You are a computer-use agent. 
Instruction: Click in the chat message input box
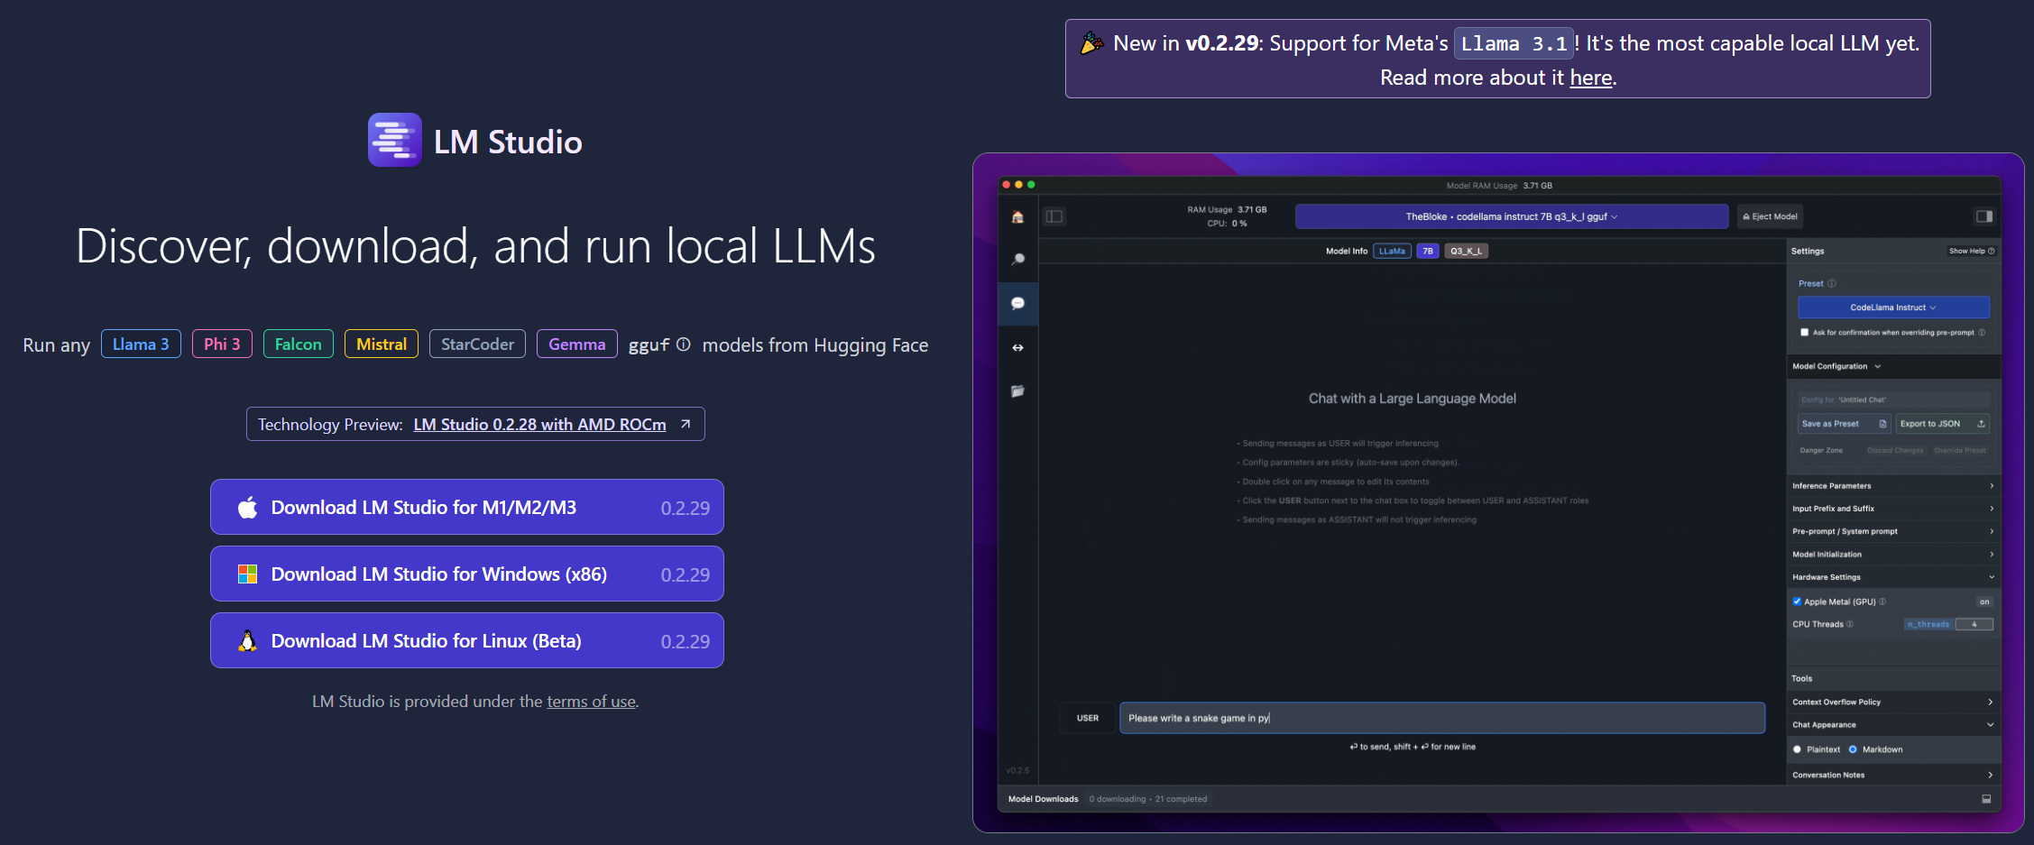click(1442, 718)
